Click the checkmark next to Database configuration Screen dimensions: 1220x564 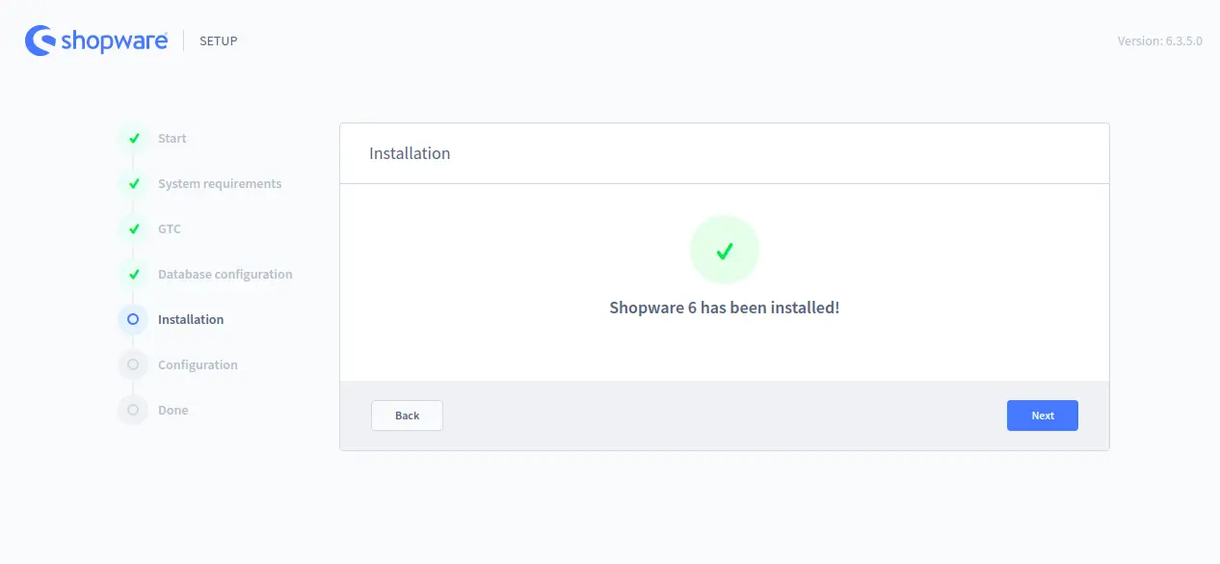(x=133, y=274)
